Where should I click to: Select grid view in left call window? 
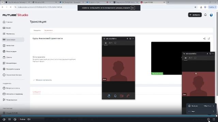pos(106,43)
